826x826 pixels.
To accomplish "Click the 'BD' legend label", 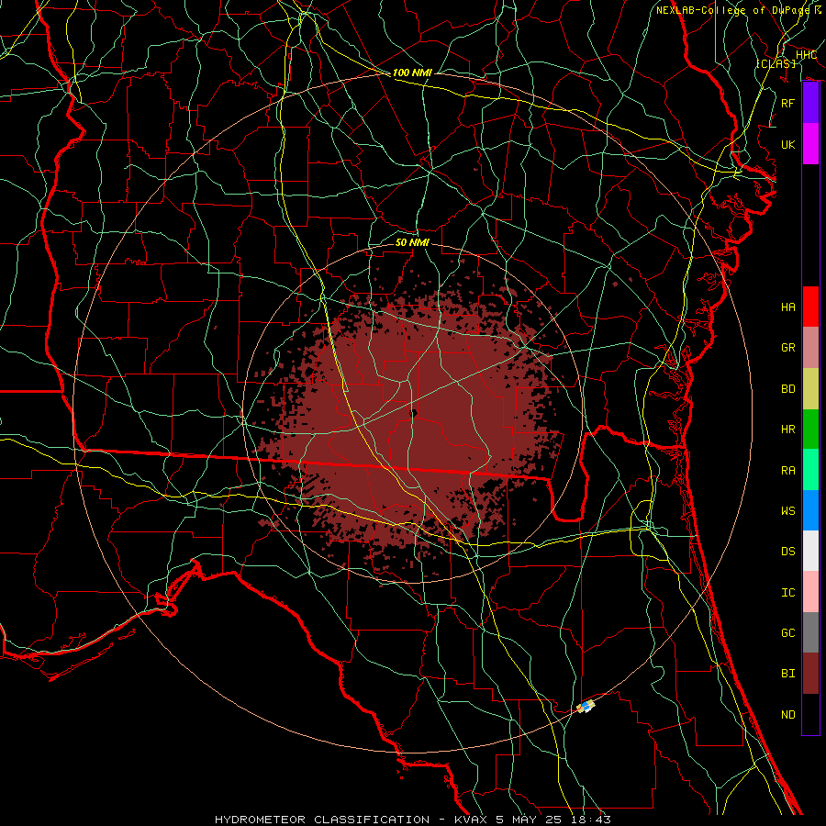I will [788, 389].
